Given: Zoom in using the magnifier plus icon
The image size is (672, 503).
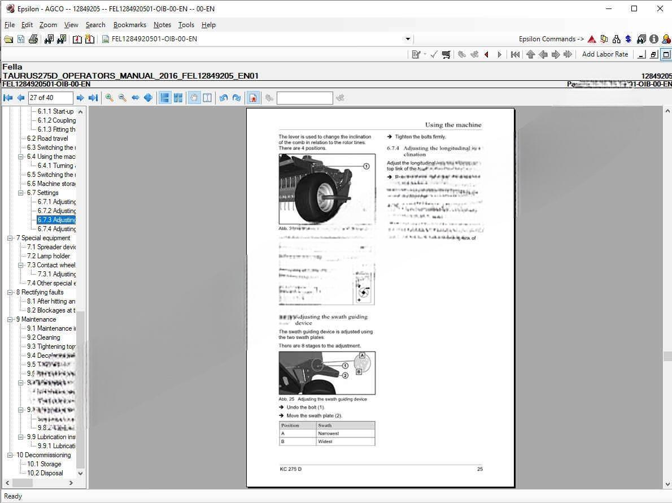Looking at the screenshot, I should coord(109,98).
